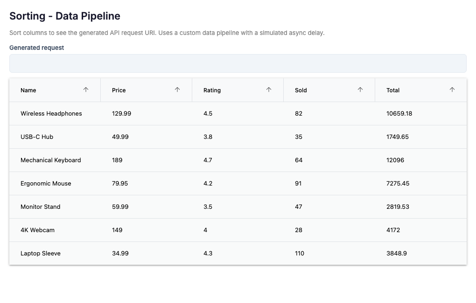Click the Total column header text
476x303 pixels.
click(x=393, y=90)
